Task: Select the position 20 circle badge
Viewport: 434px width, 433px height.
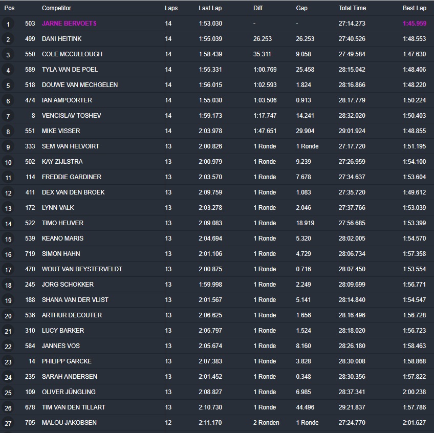Action: coord(8,316)
